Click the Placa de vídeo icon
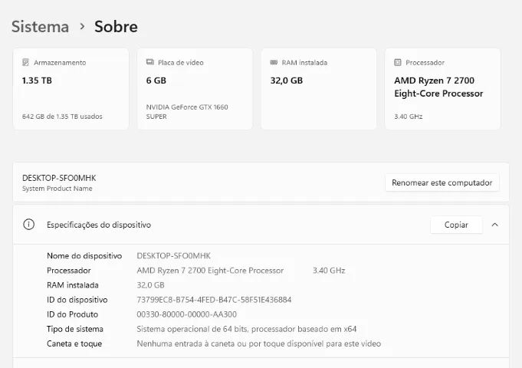Screen dimensions: 522x368 [150, 62]
